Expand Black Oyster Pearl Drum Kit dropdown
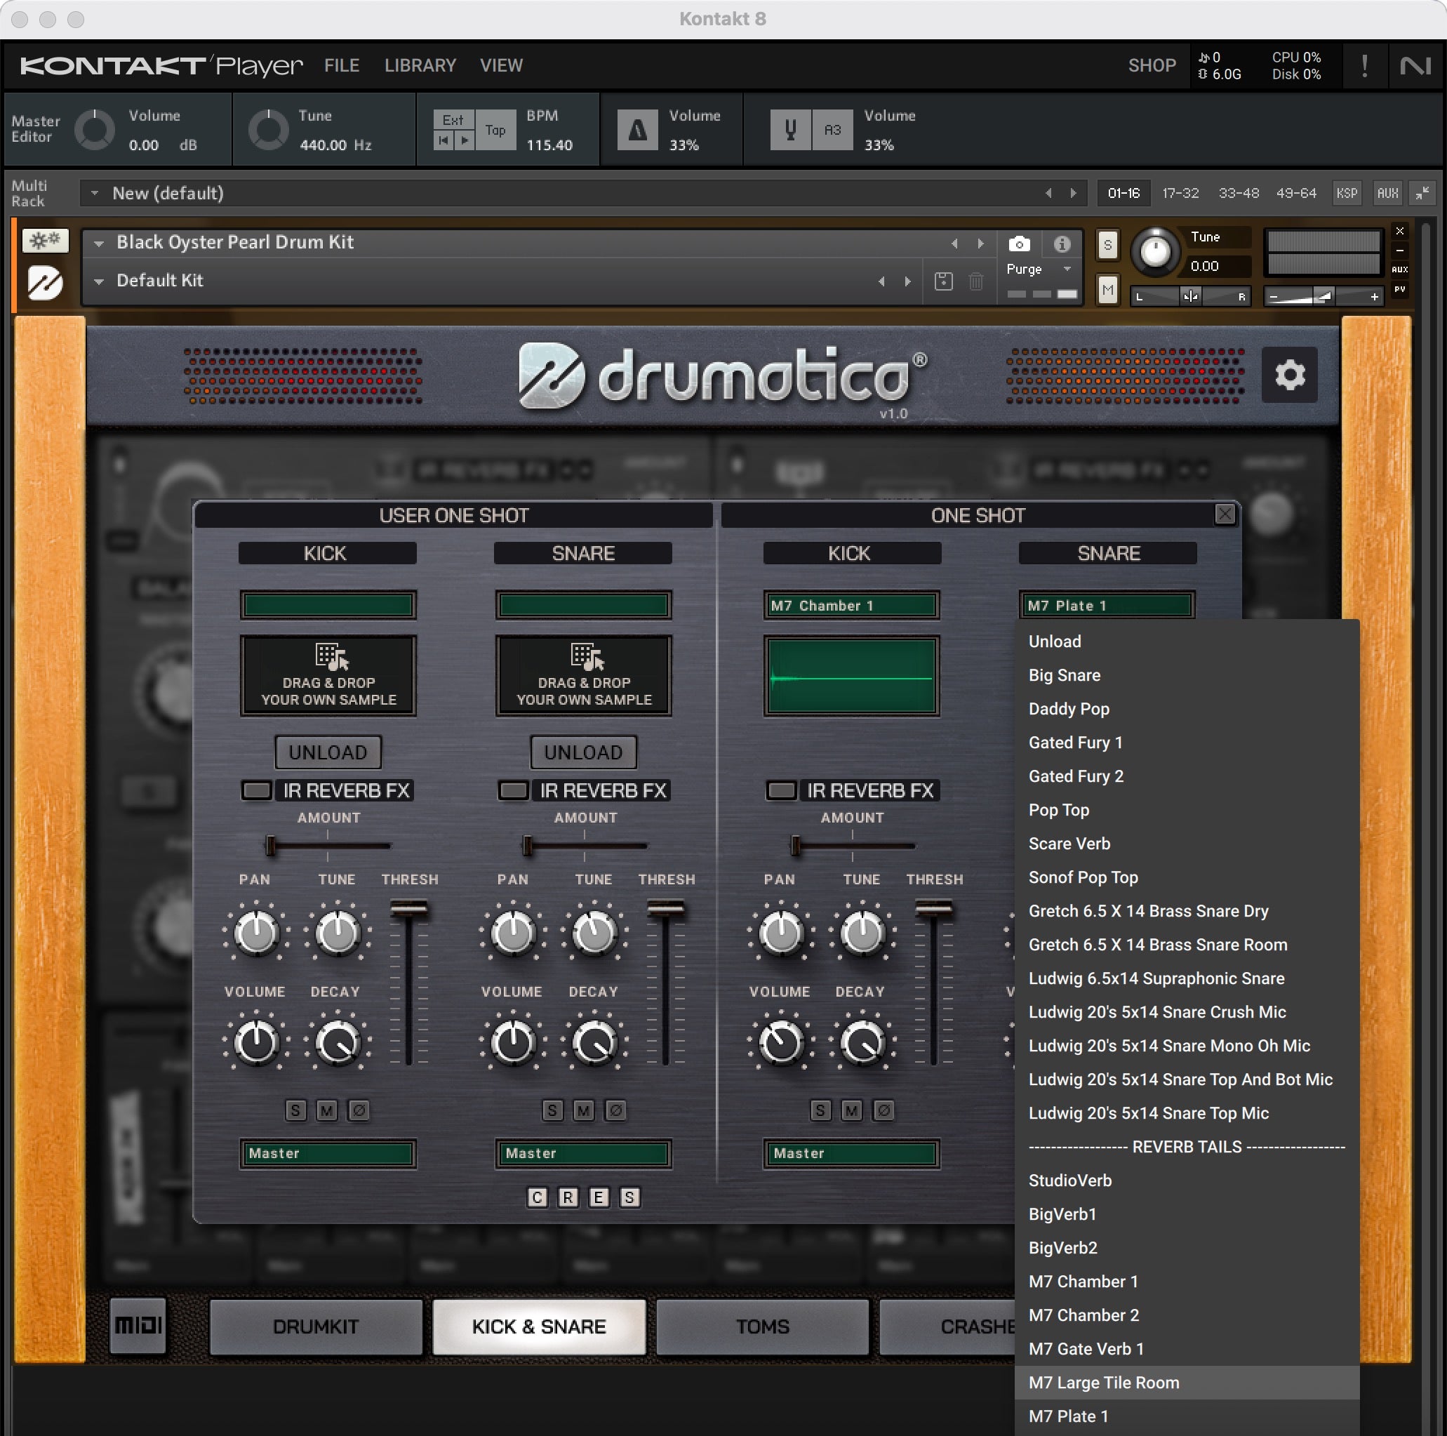 click(x=98, y=244)
